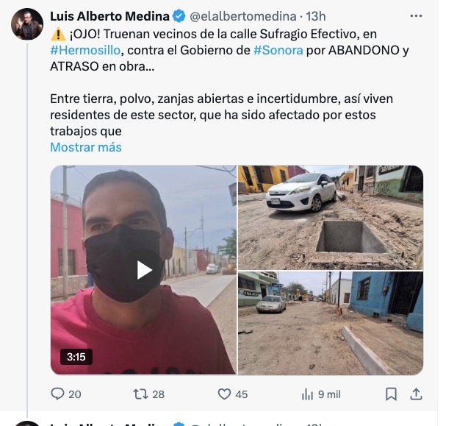Screen dimensions: 457x426
Task: Open the #Sonora hashtag
Action: (278, 50)
